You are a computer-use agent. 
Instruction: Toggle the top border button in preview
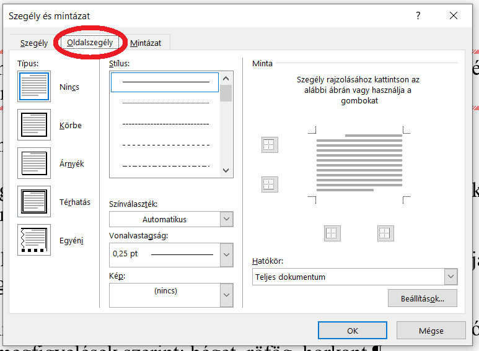point(269,145)
